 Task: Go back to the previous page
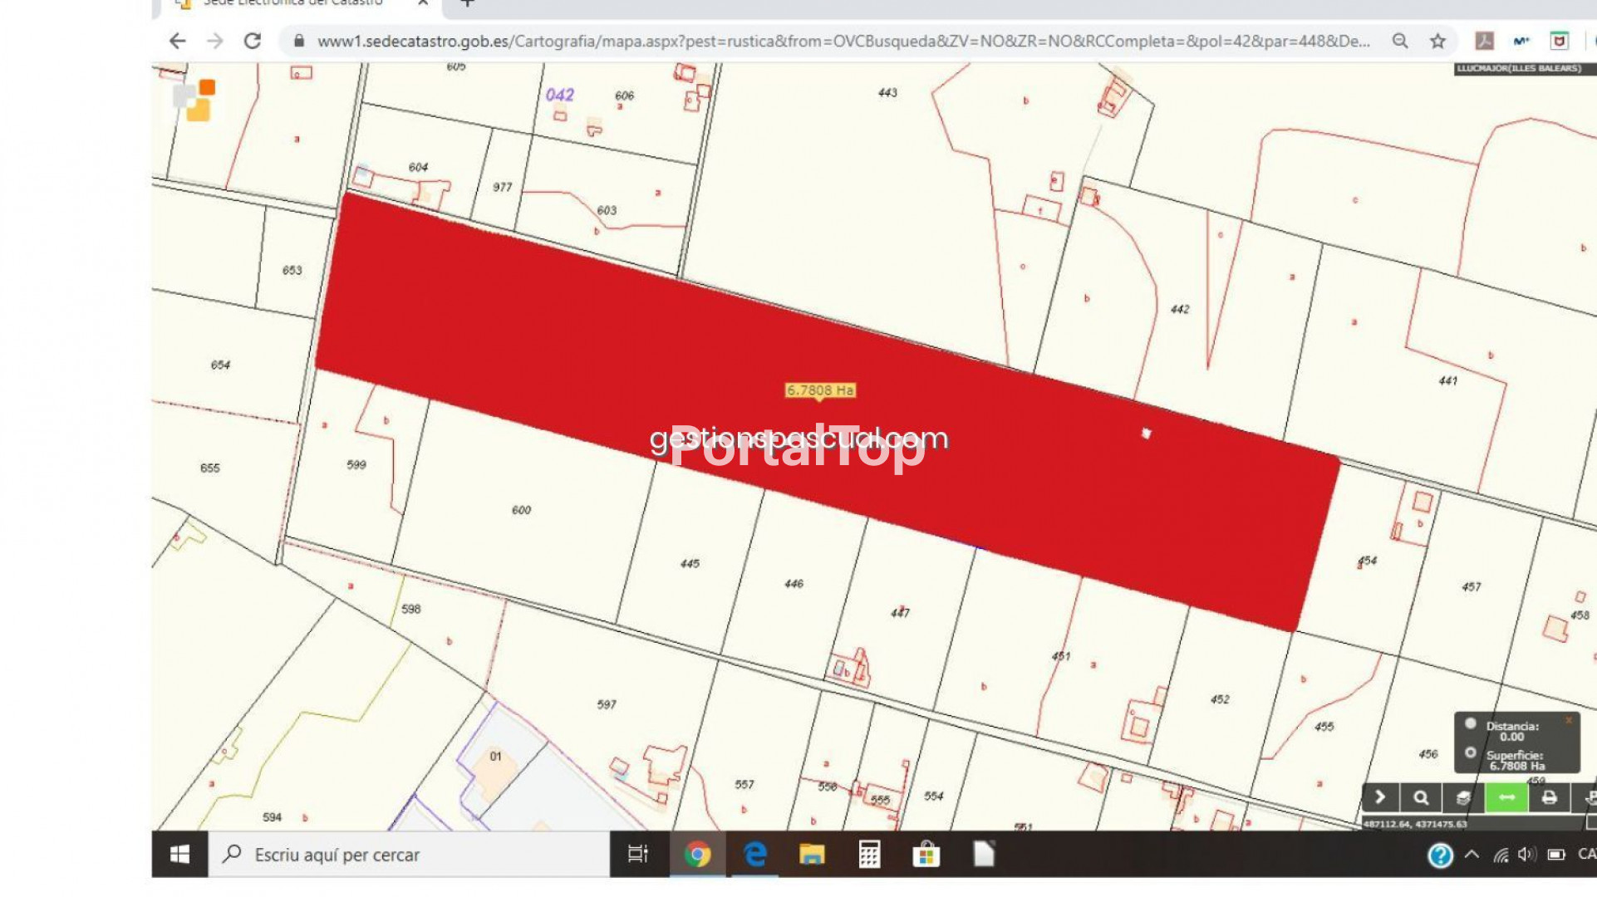click(x=177, y=41)
